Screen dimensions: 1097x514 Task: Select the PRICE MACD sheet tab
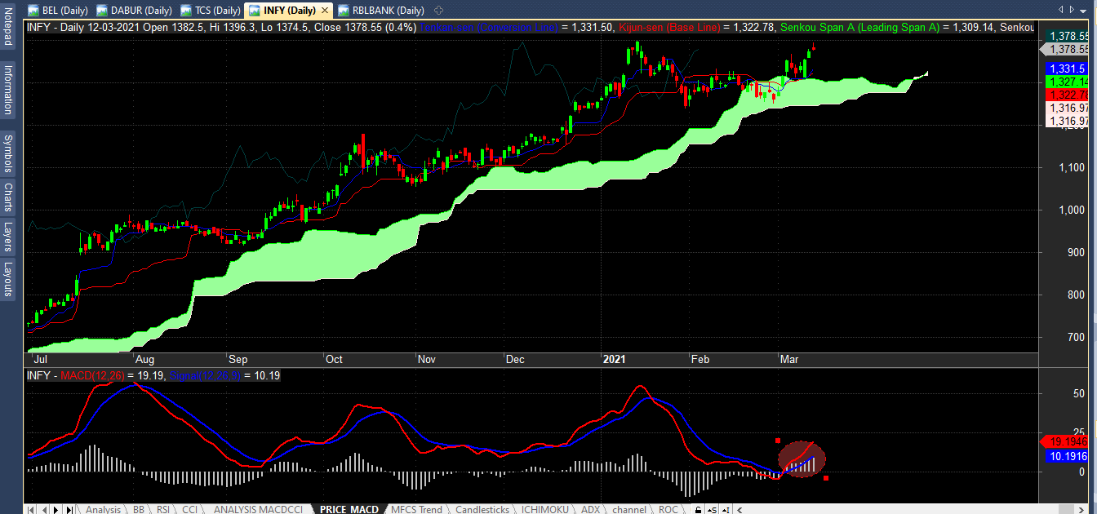(349, 509)
